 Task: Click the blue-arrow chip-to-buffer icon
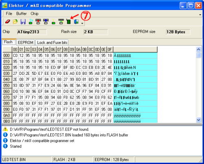(46, 22)
